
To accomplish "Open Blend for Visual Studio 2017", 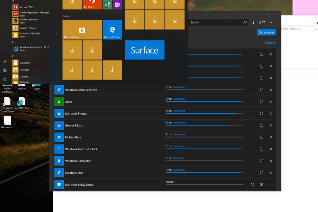I will (34, 49).
